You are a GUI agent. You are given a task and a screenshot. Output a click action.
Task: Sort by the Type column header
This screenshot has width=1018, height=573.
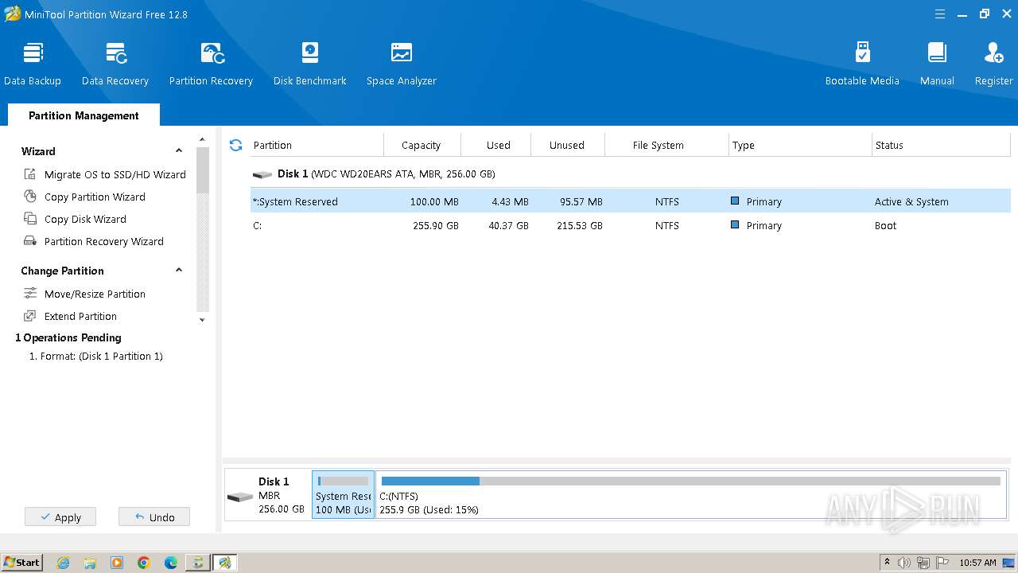[800, 145]
